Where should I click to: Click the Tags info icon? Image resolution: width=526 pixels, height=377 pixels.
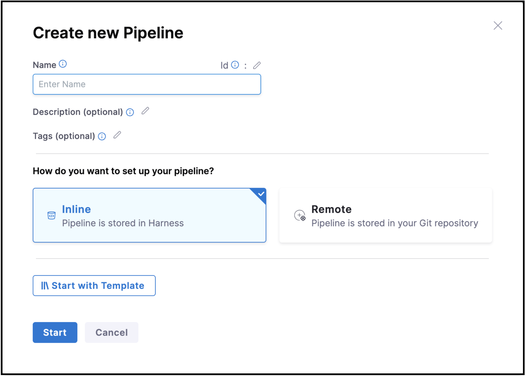point(102,136)
